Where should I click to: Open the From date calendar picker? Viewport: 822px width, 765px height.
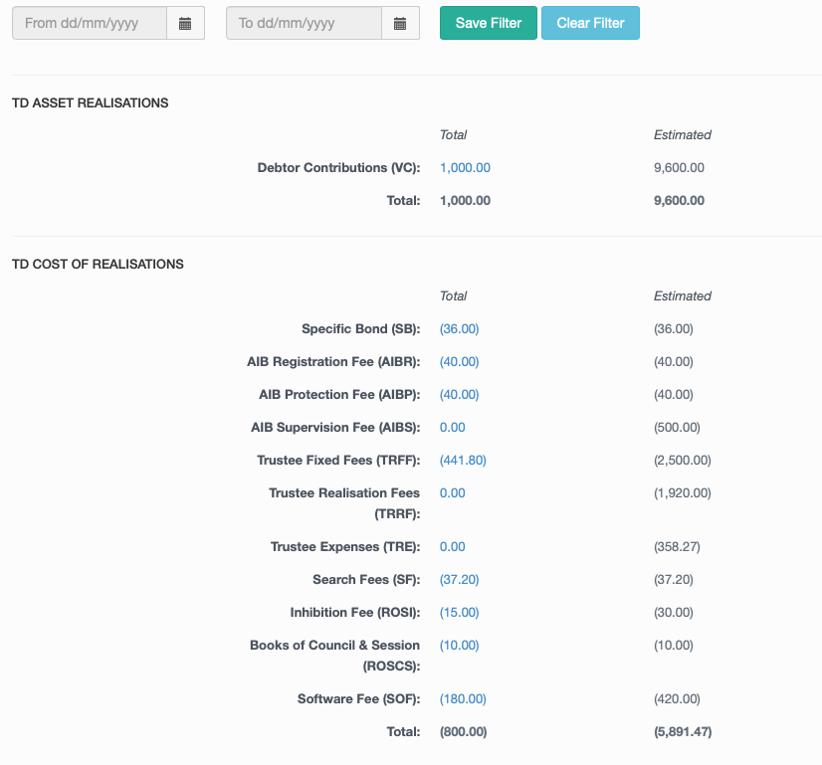[185, 22]
